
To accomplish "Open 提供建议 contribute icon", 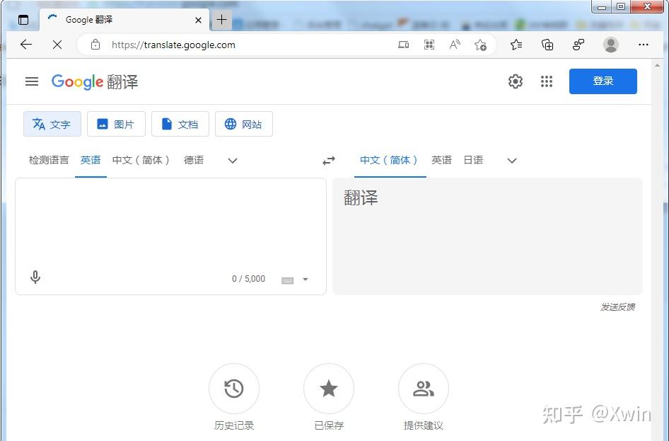I will (423, 389).
